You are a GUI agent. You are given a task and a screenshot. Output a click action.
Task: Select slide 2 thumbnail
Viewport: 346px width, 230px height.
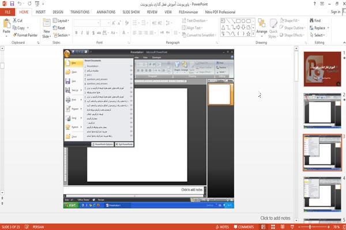[322, 111]
